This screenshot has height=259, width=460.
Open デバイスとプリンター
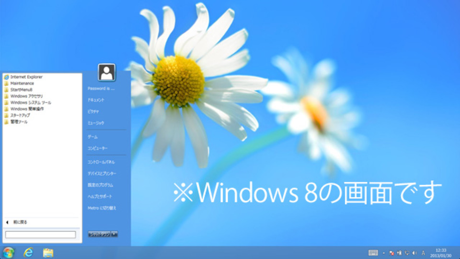point(102,174)
